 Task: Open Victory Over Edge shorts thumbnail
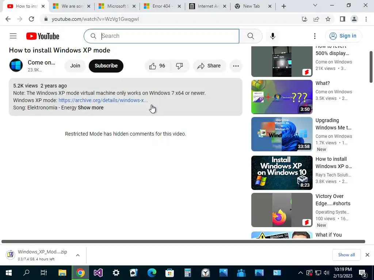pos(282,210)
